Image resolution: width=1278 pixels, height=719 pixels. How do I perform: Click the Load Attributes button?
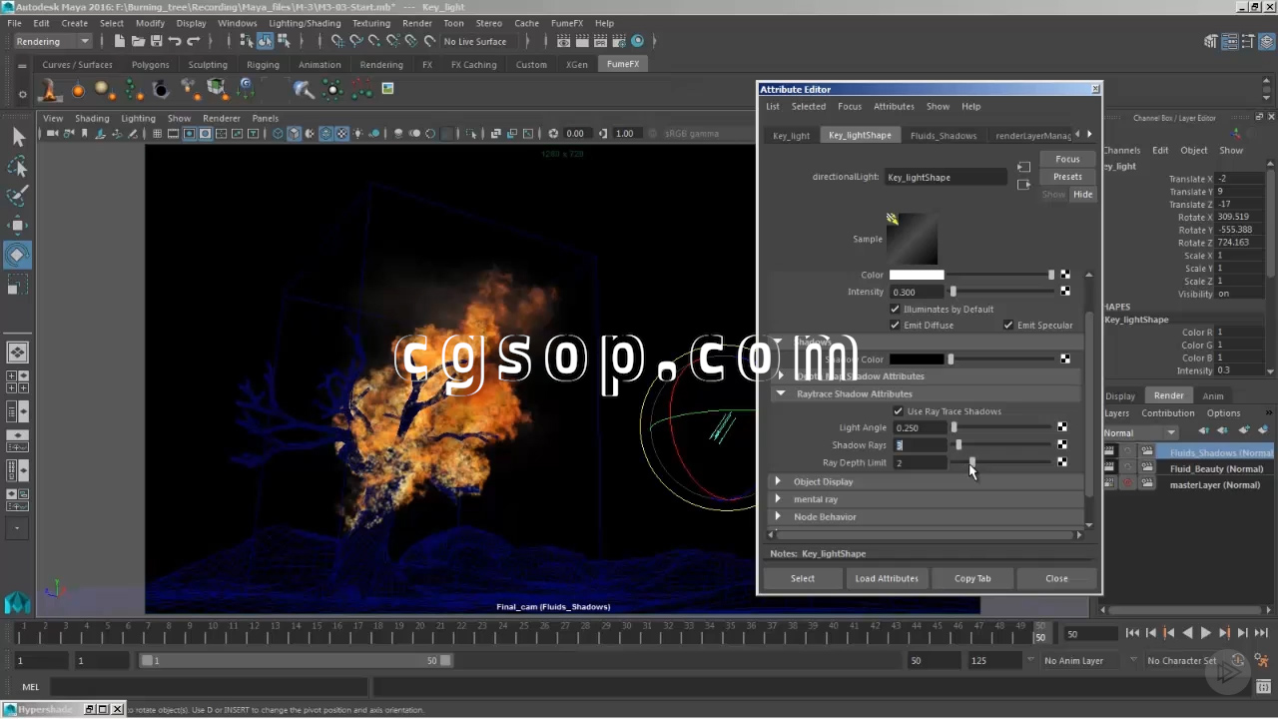pyautogui.click(x=886, y=578)
